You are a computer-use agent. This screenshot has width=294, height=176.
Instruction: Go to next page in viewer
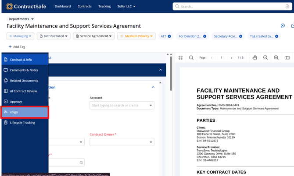(x=231, y=58)
